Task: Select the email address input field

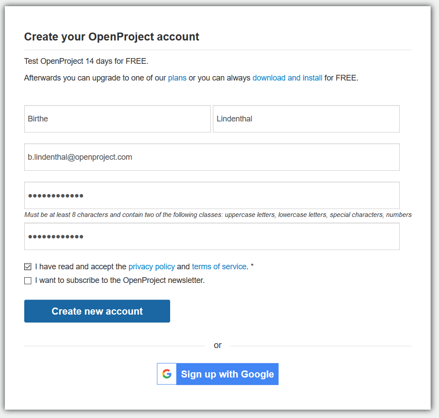Action: [x=212, y=157]
